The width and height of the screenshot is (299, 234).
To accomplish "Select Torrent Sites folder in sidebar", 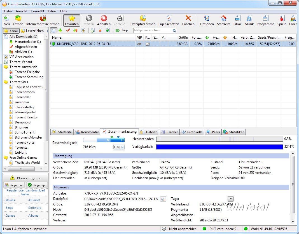I will coord(19,82).
